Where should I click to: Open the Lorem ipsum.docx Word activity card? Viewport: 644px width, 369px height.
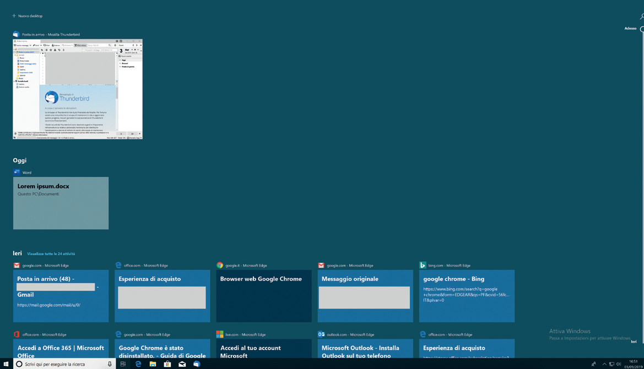pos(61,203)
